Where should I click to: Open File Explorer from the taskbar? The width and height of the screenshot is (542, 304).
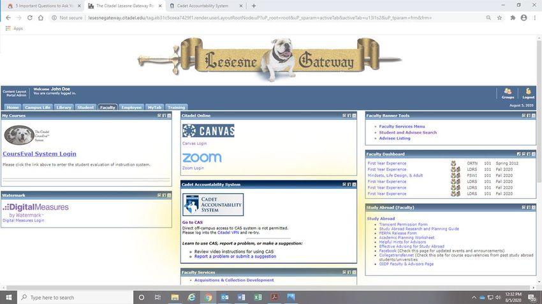175,297
